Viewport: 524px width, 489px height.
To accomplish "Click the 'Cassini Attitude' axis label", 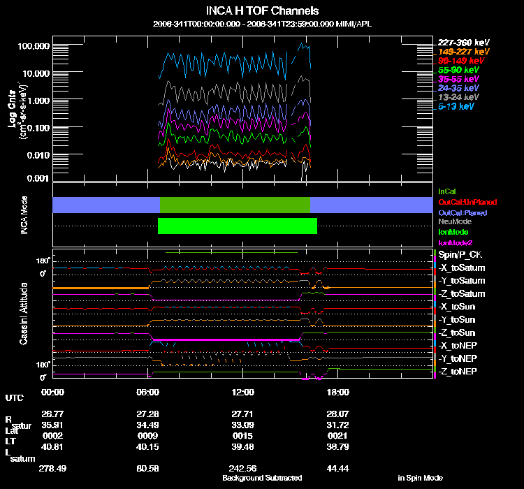I will (x=23, y=314).
